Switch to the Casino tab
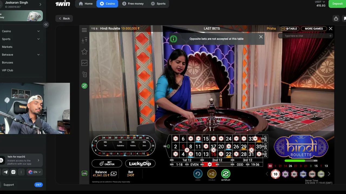Screen dimensions: 346x194 [x=107, y=4]
